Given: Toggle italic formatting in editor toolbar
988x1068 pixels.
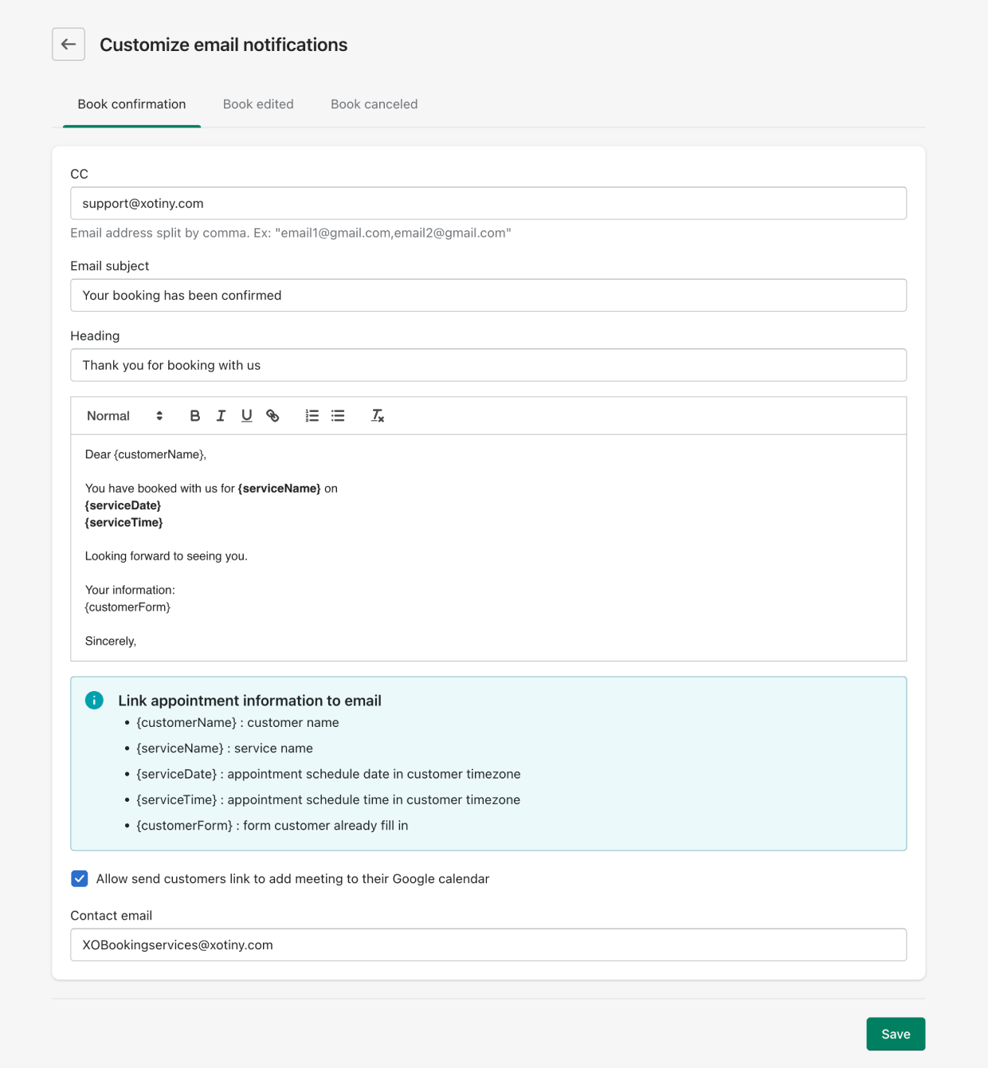Looking at the screenshot, I should coord(221,416).
